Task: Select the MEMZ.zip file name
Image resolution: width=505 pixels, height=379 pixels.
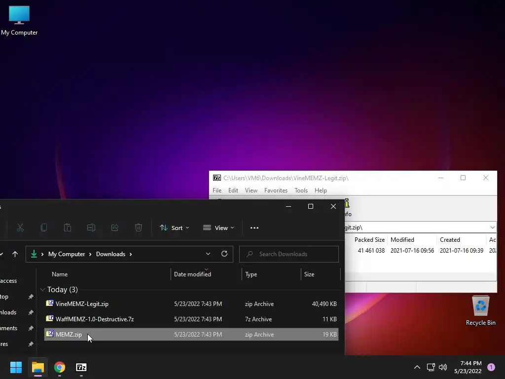Action: (x=69, y=335)
